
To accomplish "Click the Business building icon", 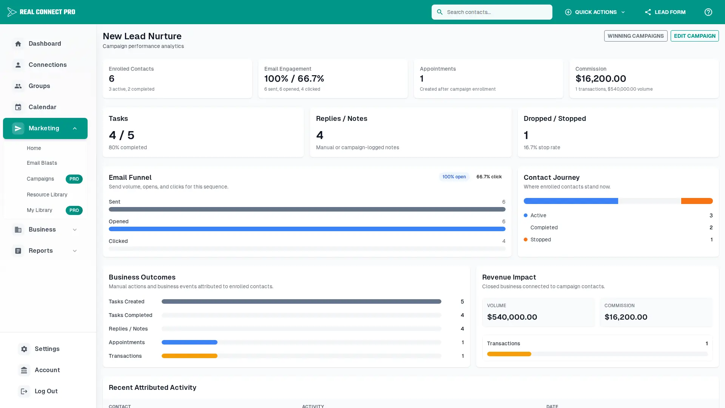I will coord(18,230).
